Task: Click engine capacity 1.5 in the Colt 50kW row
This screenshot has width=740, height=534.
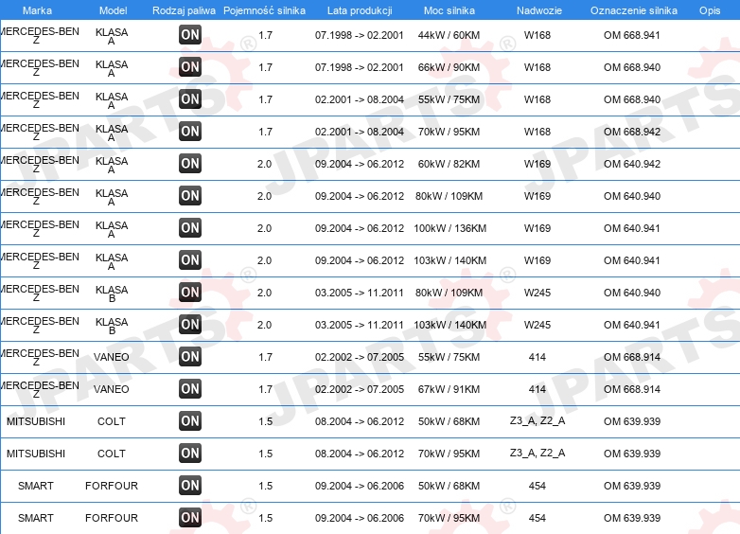Action: click(x=265, y=421)
